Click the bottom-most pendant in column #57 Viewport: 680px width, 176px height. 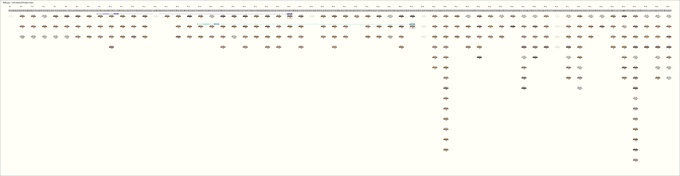coord(635,160)
